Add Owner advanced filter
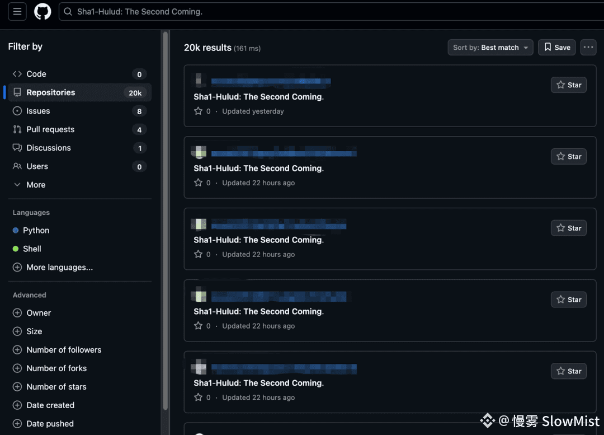Screen dimensions: 604x435 pyautogui.click(x=32, y=313)
